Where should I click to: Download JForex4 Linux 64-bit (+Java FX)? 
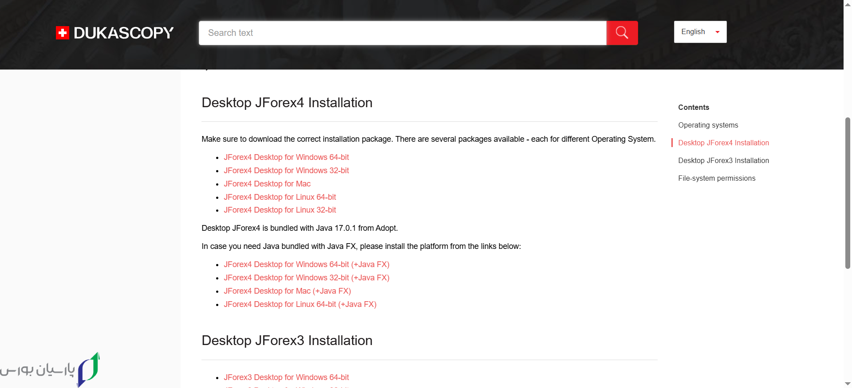[x=300, y=304]
